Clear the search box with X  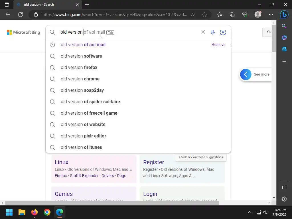coord(203,32)
